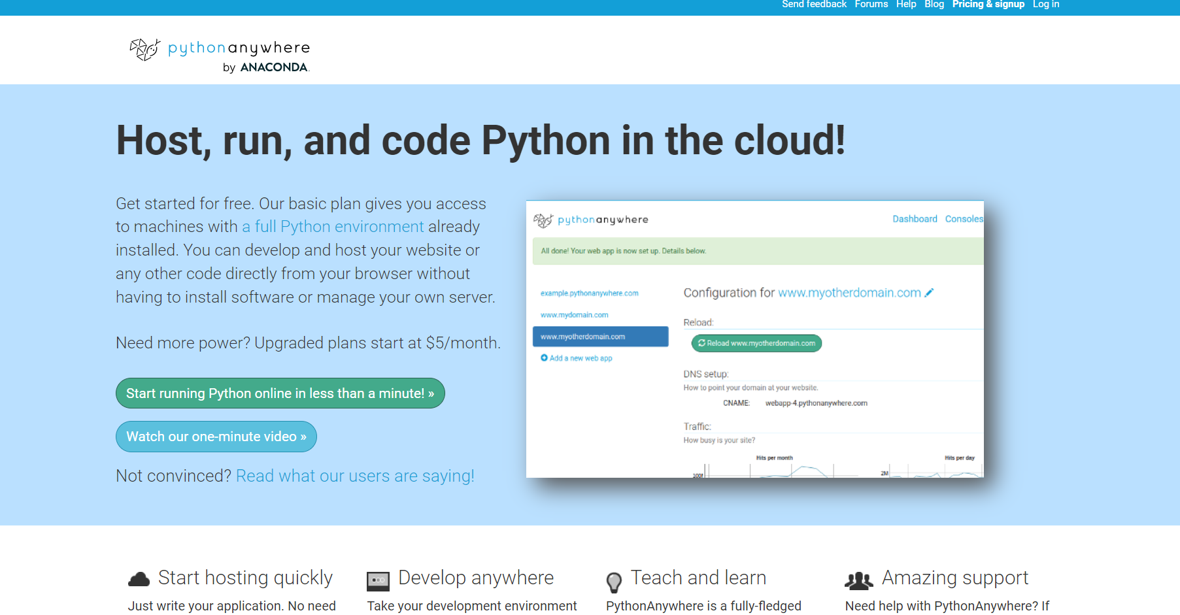Click the Develop anywhere heading
Viewport: 1180px width, 615px height.
point(476,578)
